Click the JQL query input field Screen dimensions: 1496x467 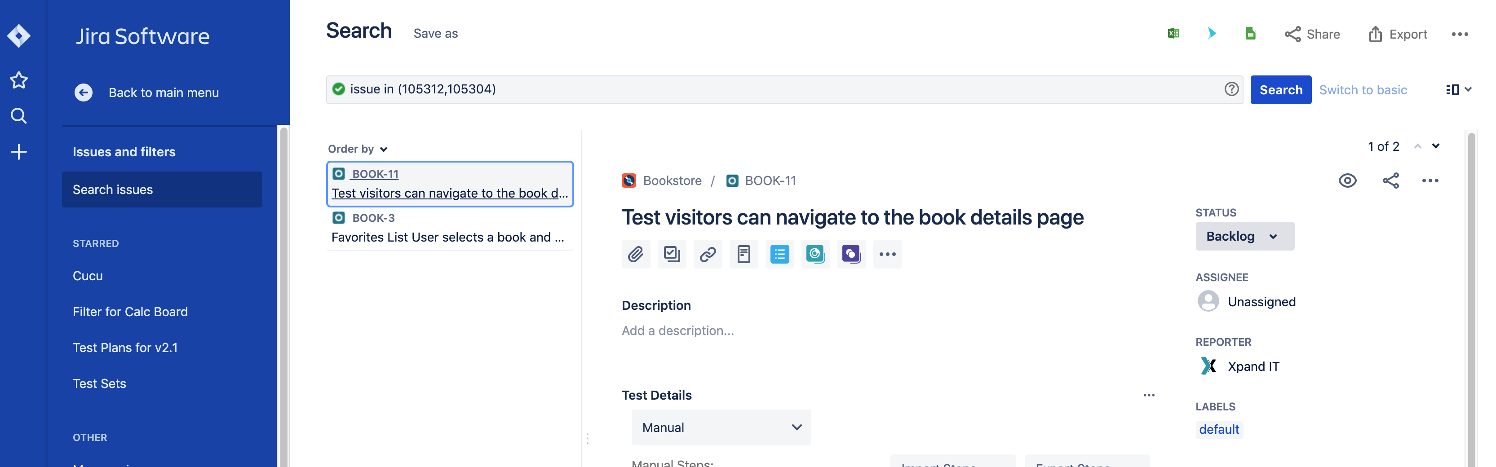pyautogui.click(x=784, y=89)
